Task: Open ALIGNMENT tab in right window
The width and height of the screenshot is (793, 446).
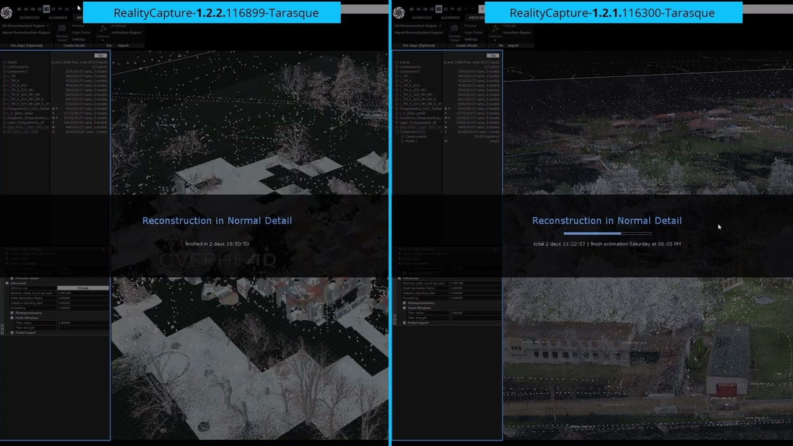Action: coord(450,18)
